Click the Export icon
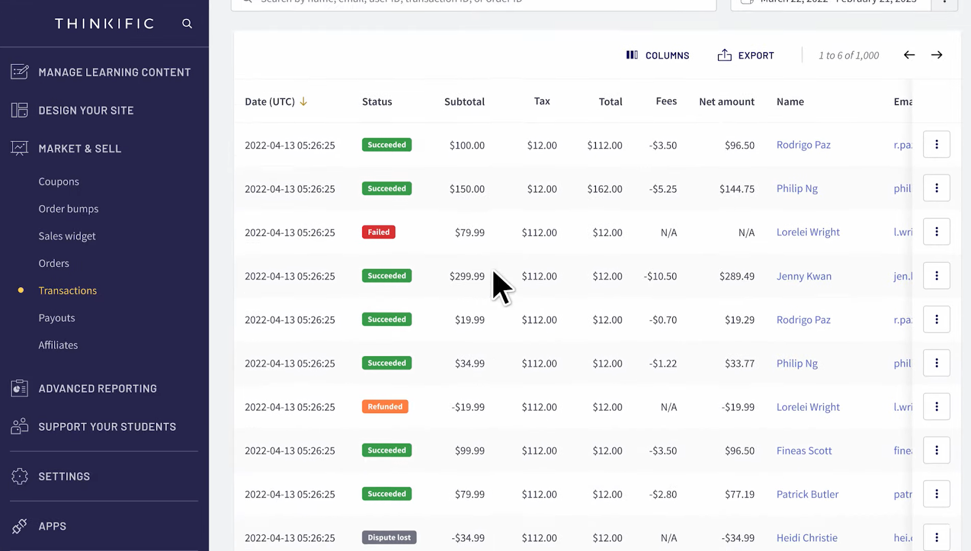The image size is (971, 551). tap(723, 55)
